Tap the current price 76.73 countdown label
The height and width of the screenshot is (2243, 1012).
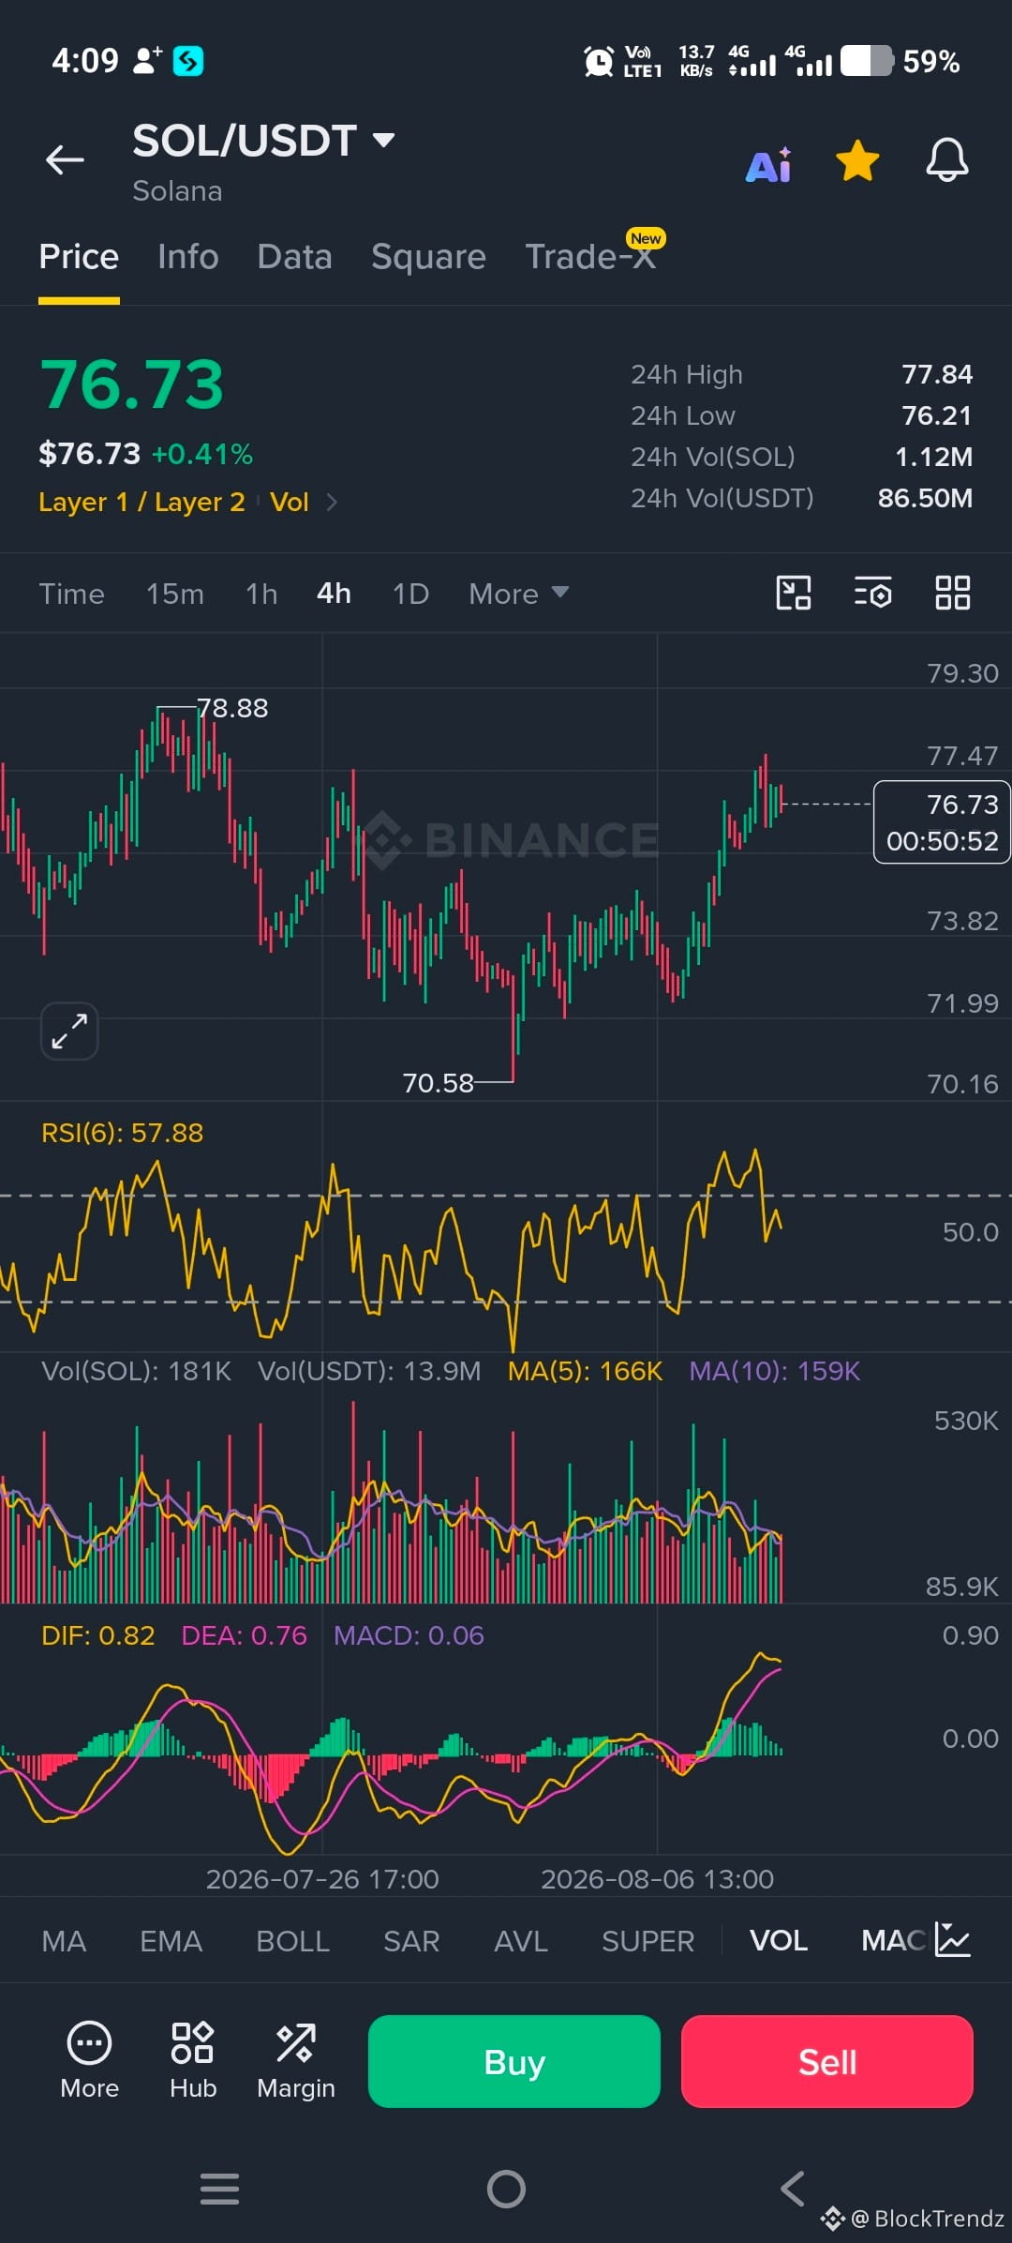(942, 822)
